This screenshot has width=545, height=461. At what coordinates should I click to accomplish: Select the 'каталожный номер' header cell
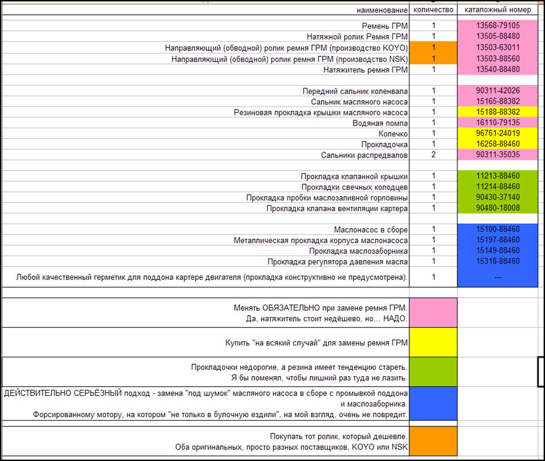pyautogui.click(x=498, y=10)
